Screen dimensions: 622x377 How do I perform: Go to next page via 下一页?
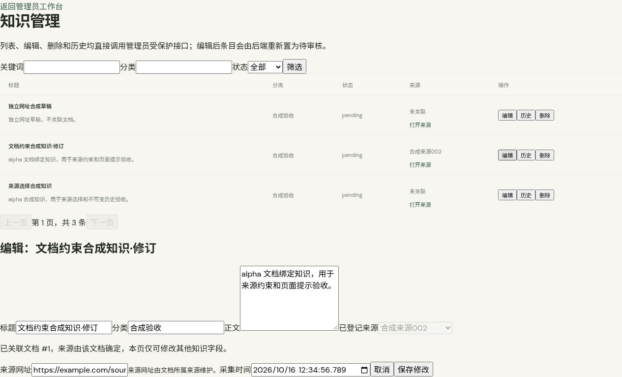pos(102,222)
